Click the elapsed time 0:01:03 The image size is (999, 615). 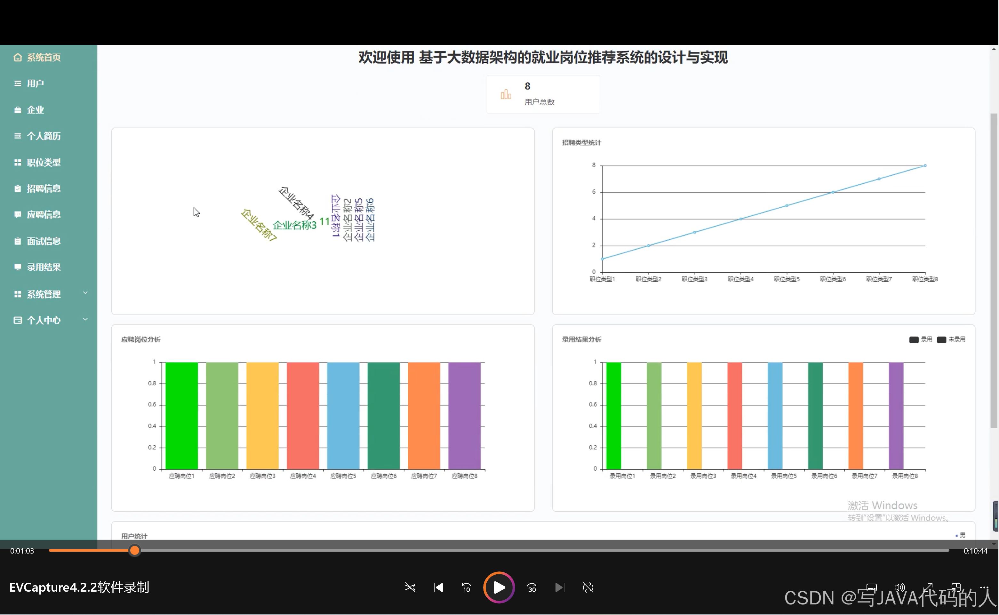pyautogui.click(x=22, y=551)
